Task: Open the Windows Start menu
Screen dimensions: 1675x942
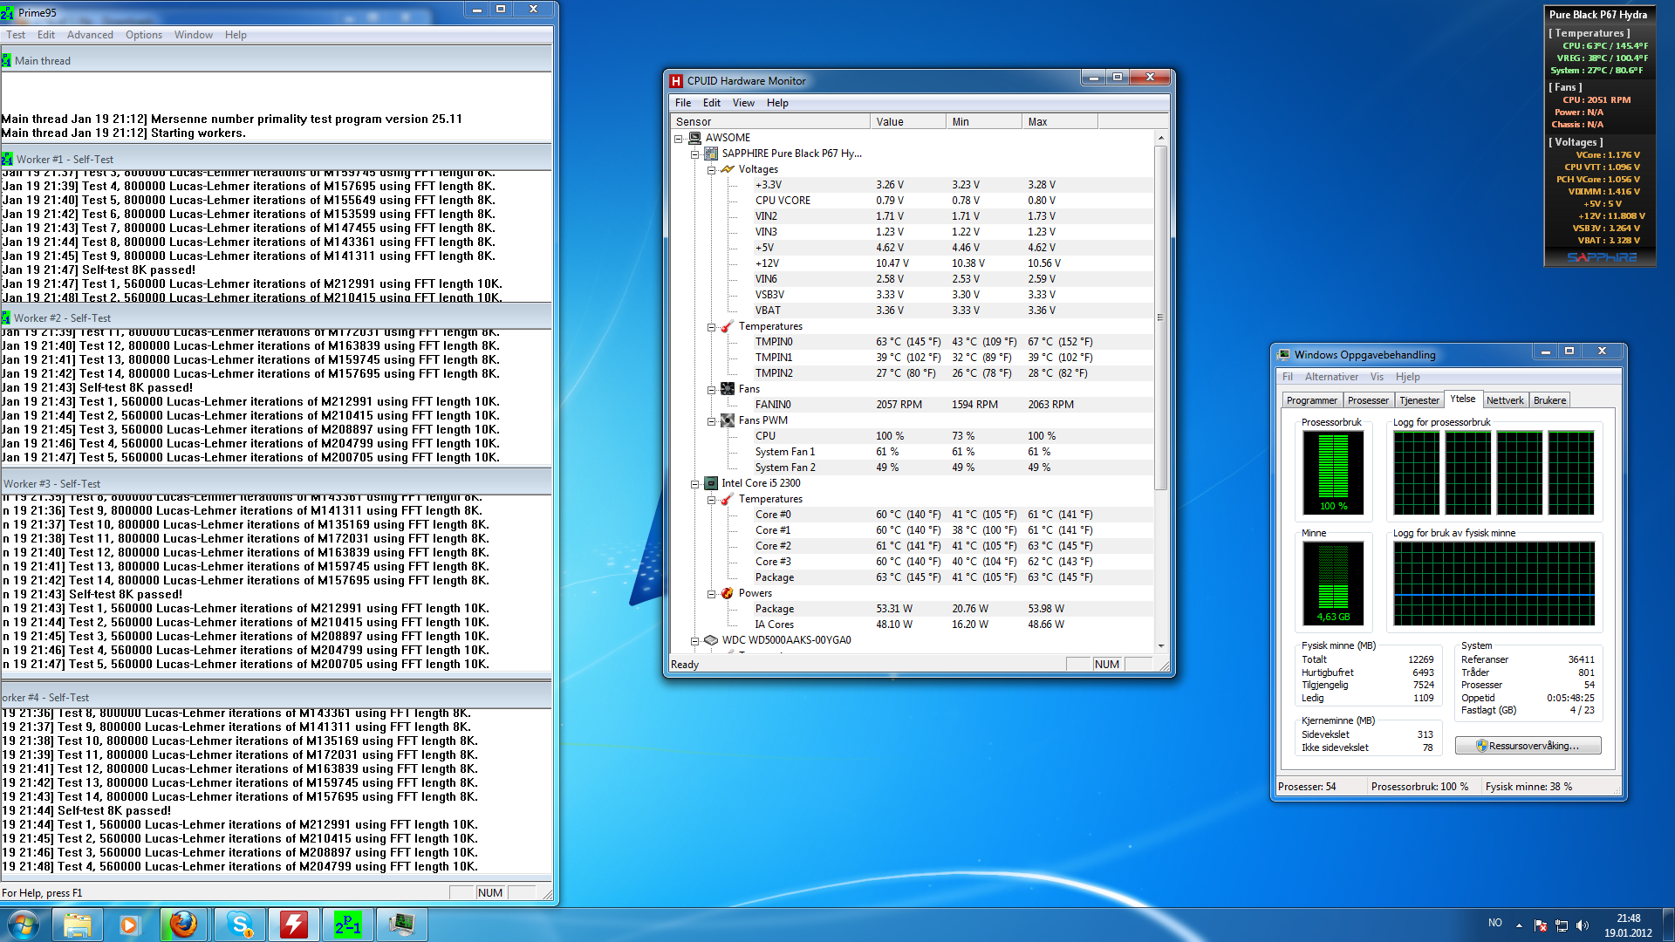Action: pyautogui.click(x=24, y=925)
